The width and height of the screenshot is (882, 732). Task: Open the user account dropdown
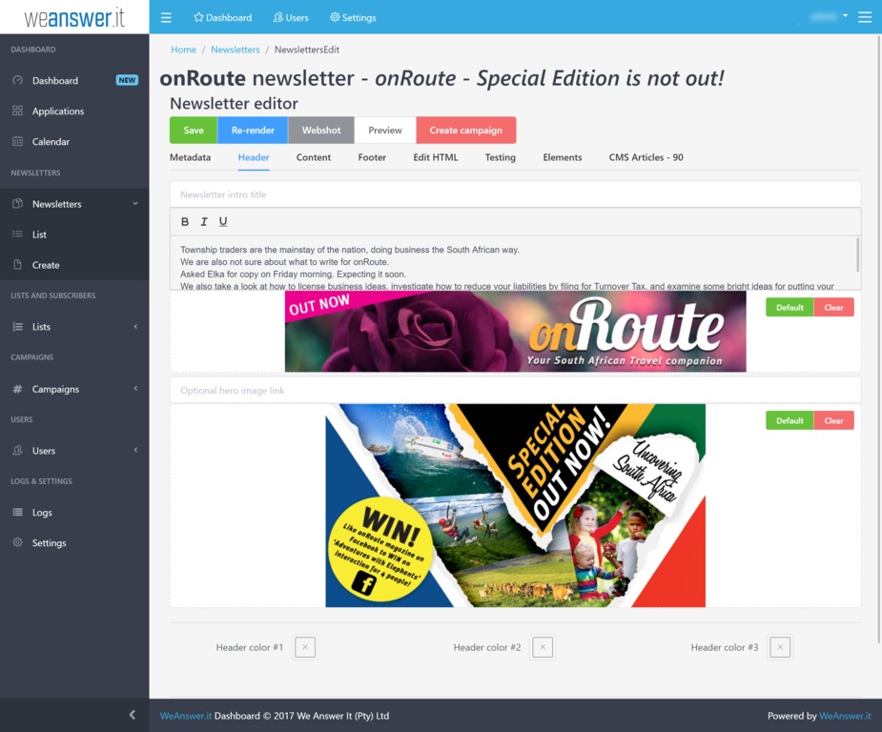828,16
